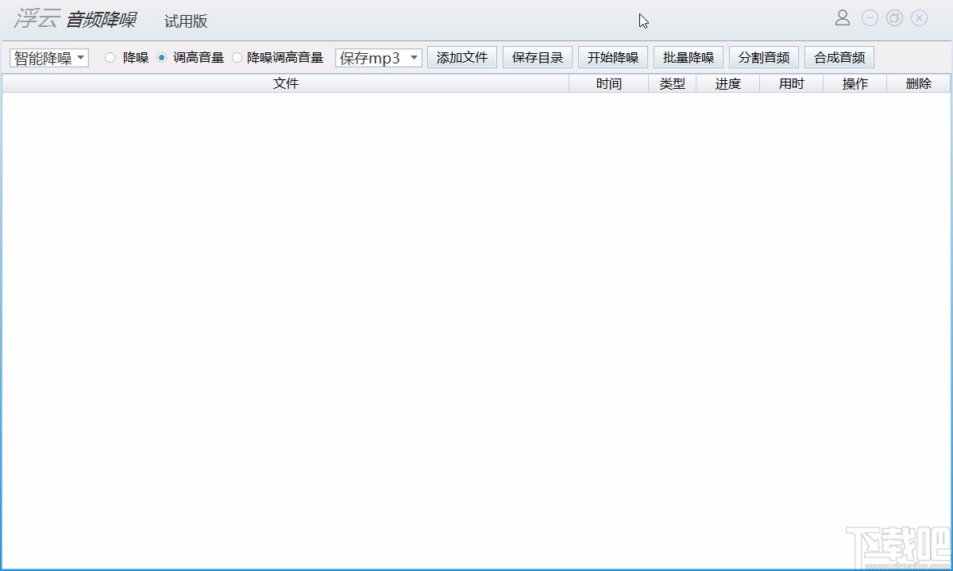The width and height of the screenshot is (953, 571).
Task: Open the 智能降噪 mode dropdown
Action: click(x=48, y=57)
